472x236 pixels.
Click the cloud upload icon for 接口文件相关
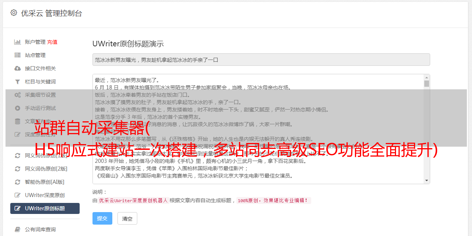click(x=17, y=68)
